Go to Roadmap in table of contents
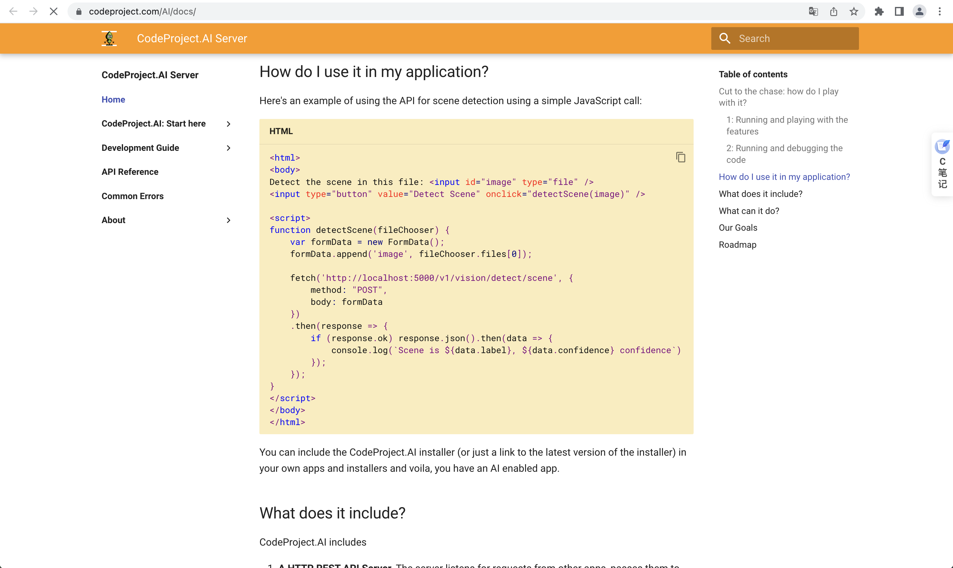This screenshot has width=953, height=568. tap(737, 245)
